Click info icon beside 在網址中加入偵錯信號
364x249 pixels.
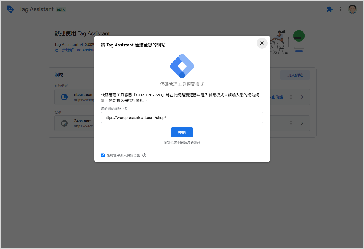[x=144, y=155]
